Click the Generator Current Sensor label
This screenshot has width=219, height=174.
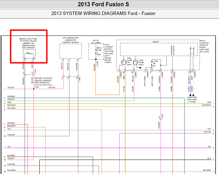(70, 40)
